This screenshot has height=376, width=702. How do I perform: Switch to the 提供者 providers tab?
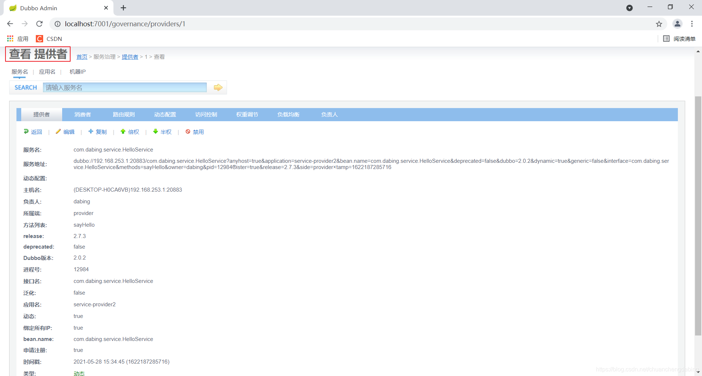(x=42, y=115)
